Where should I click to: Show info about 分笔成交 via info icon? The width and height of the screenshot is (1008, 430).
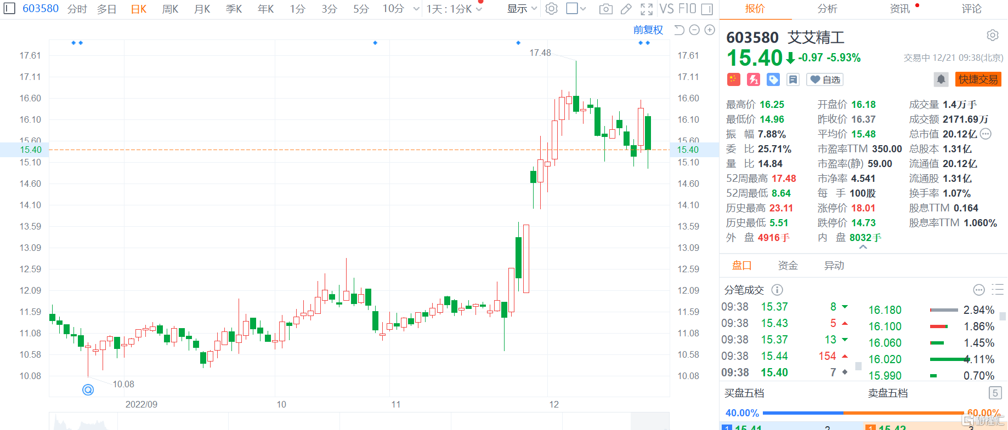[x=777, y=290]
